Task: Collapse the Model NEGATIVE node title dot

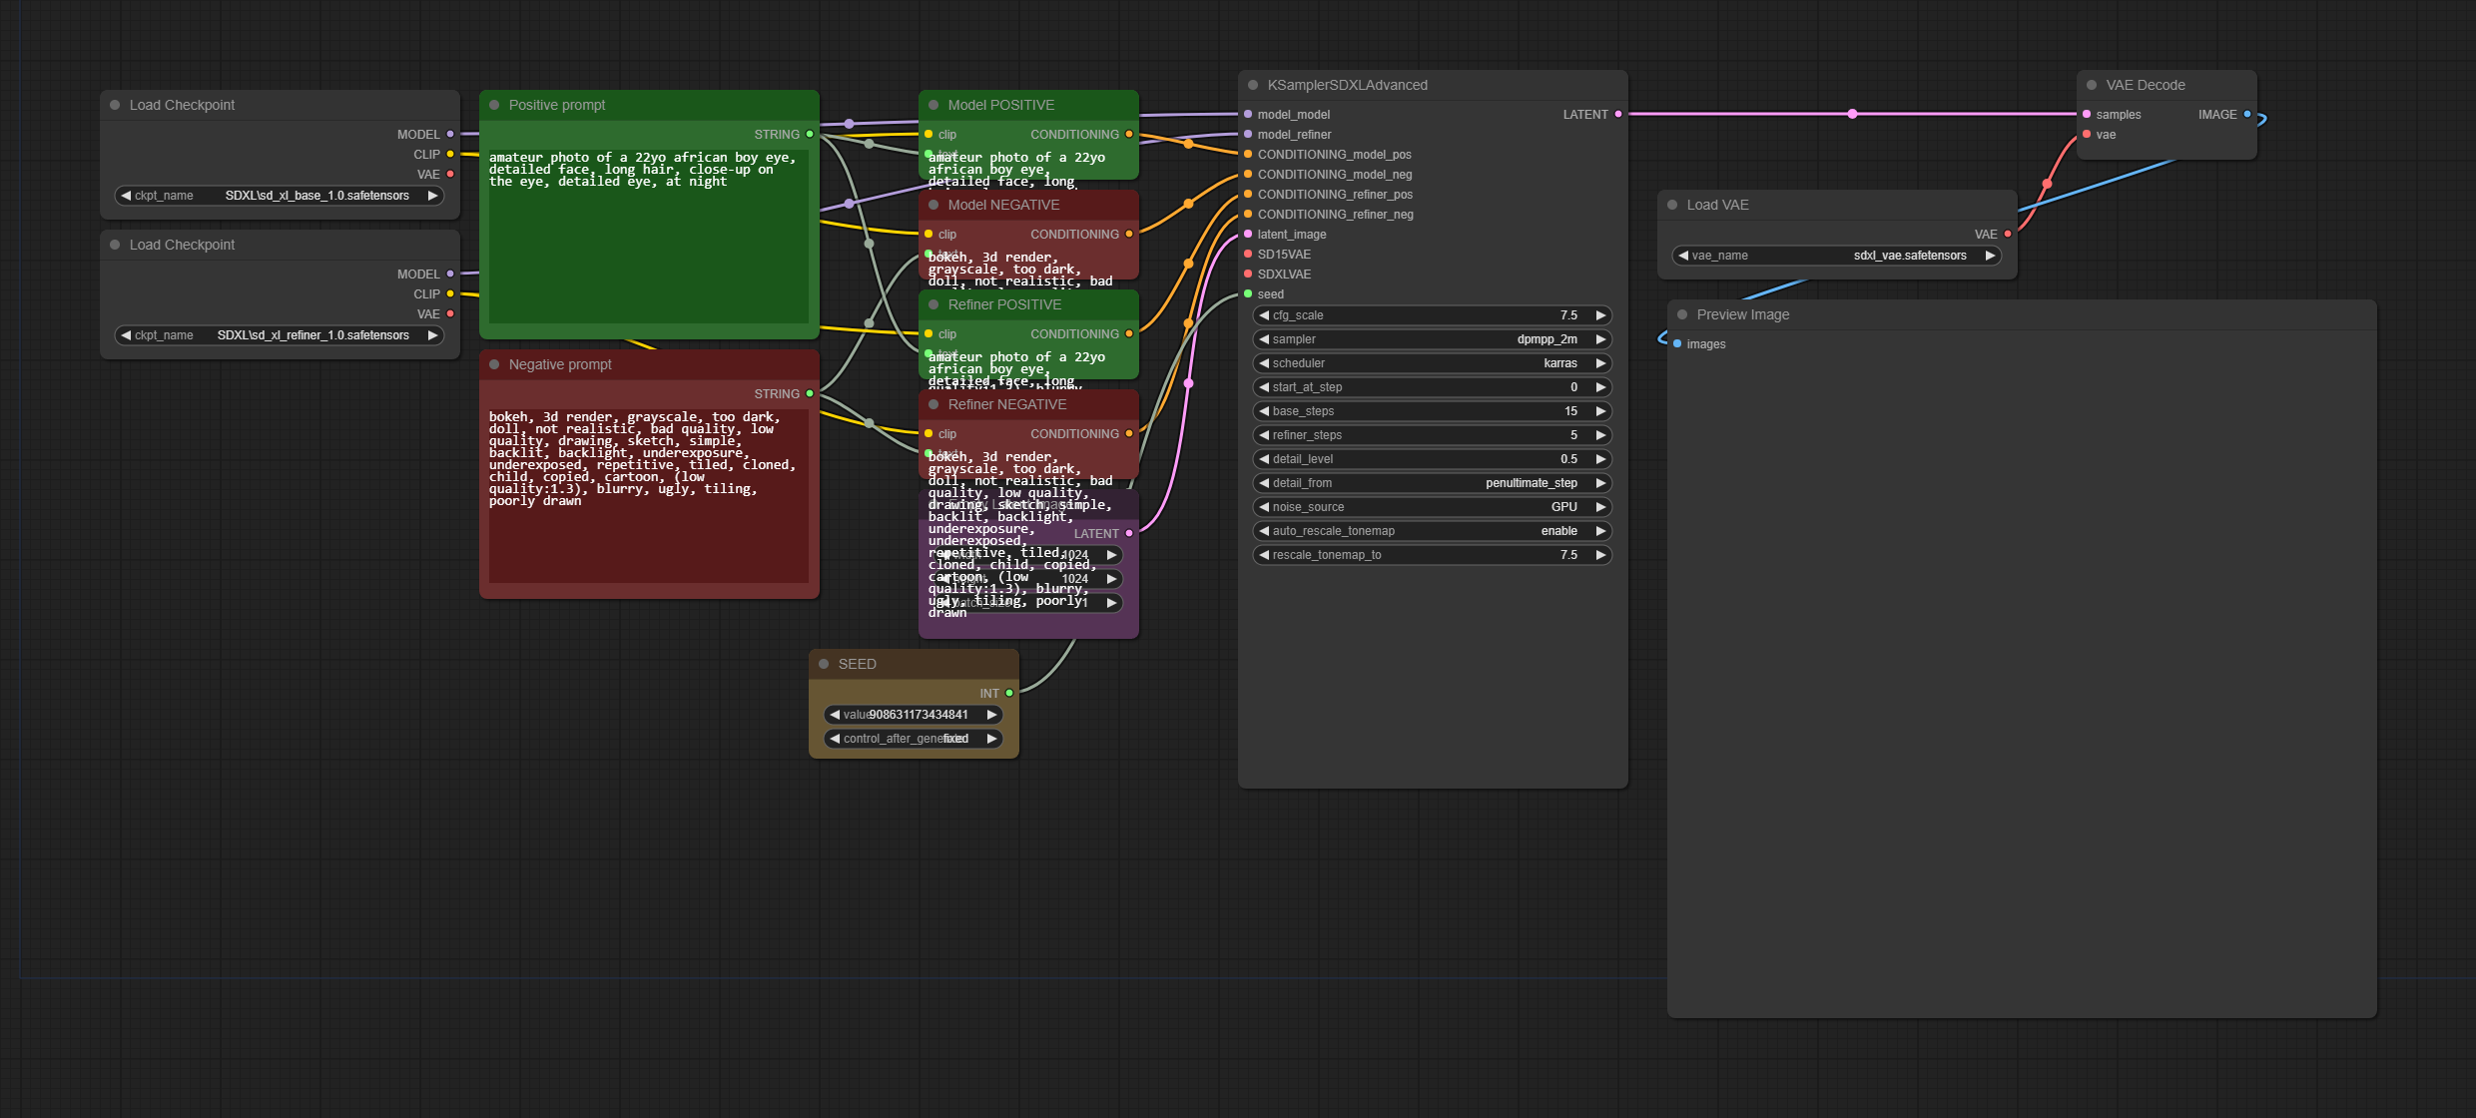Action: 933,205
